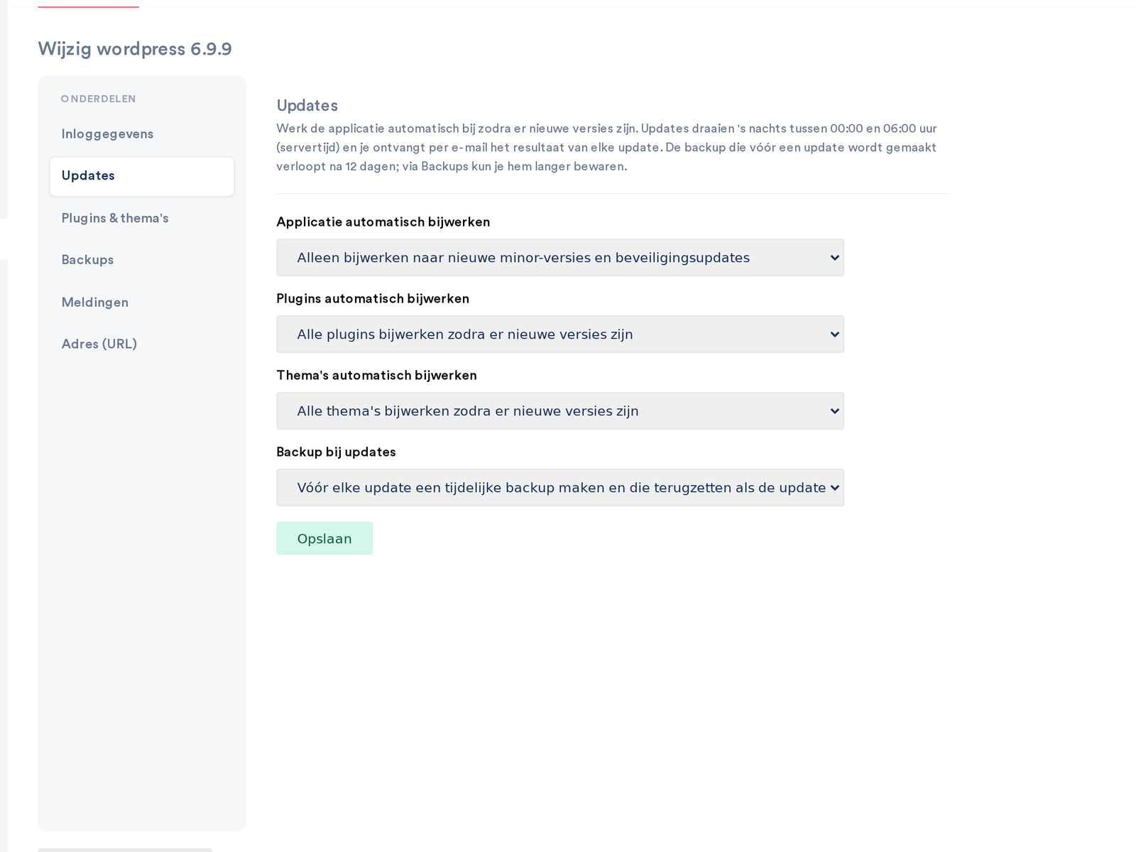The height and width of the screenshot is (852, 1136).
Task: Select the Updates sidebar item
Action: click(x=141, y=176)
